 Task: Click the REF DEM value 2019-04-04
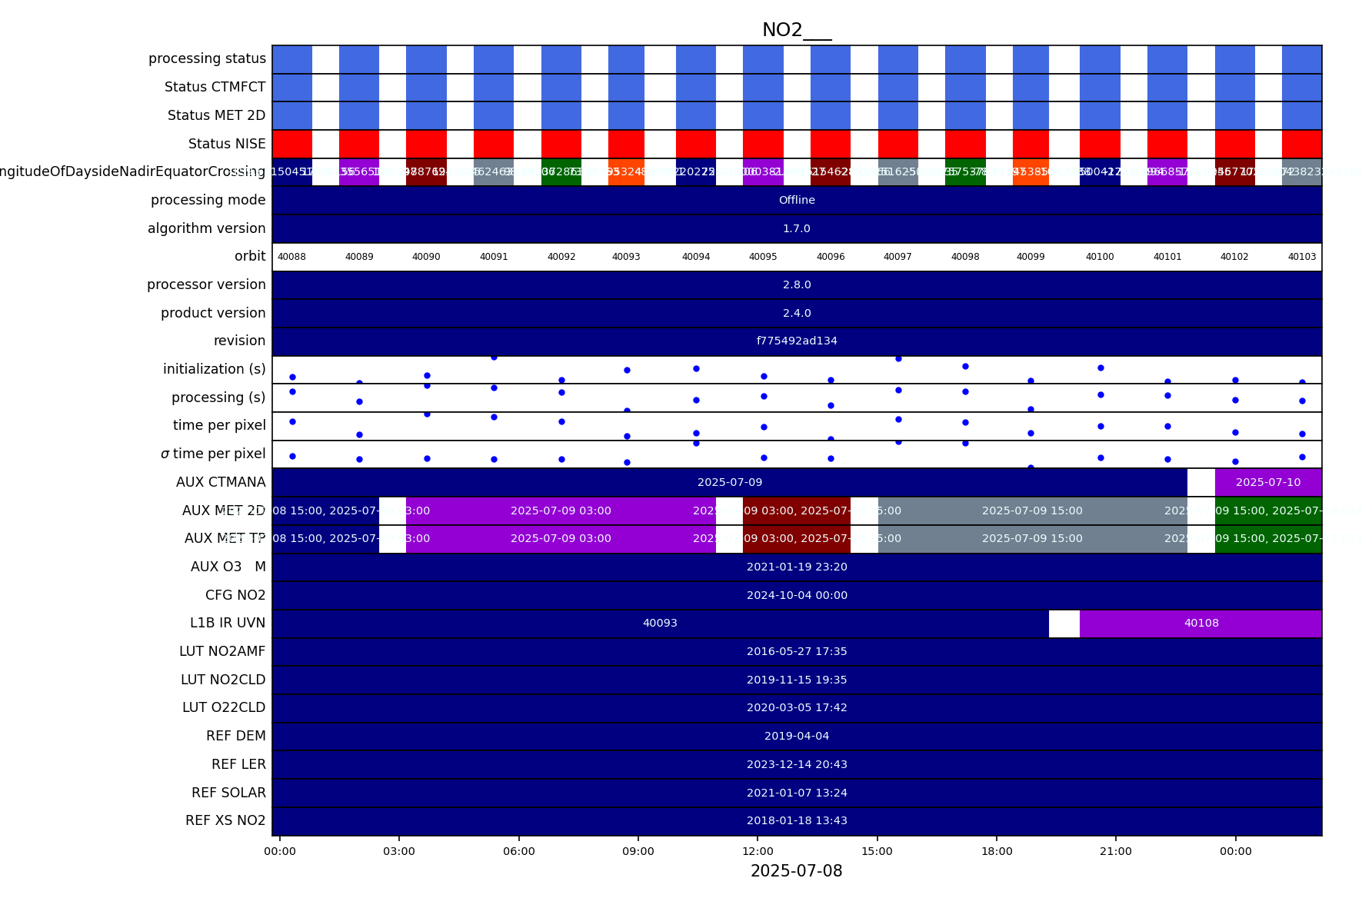click(x=796, y=737)
